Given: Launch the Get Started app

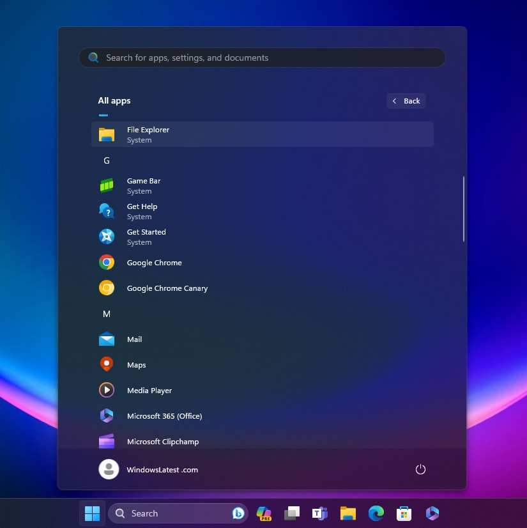Looking at the screenshot, I should pos(146,237).
